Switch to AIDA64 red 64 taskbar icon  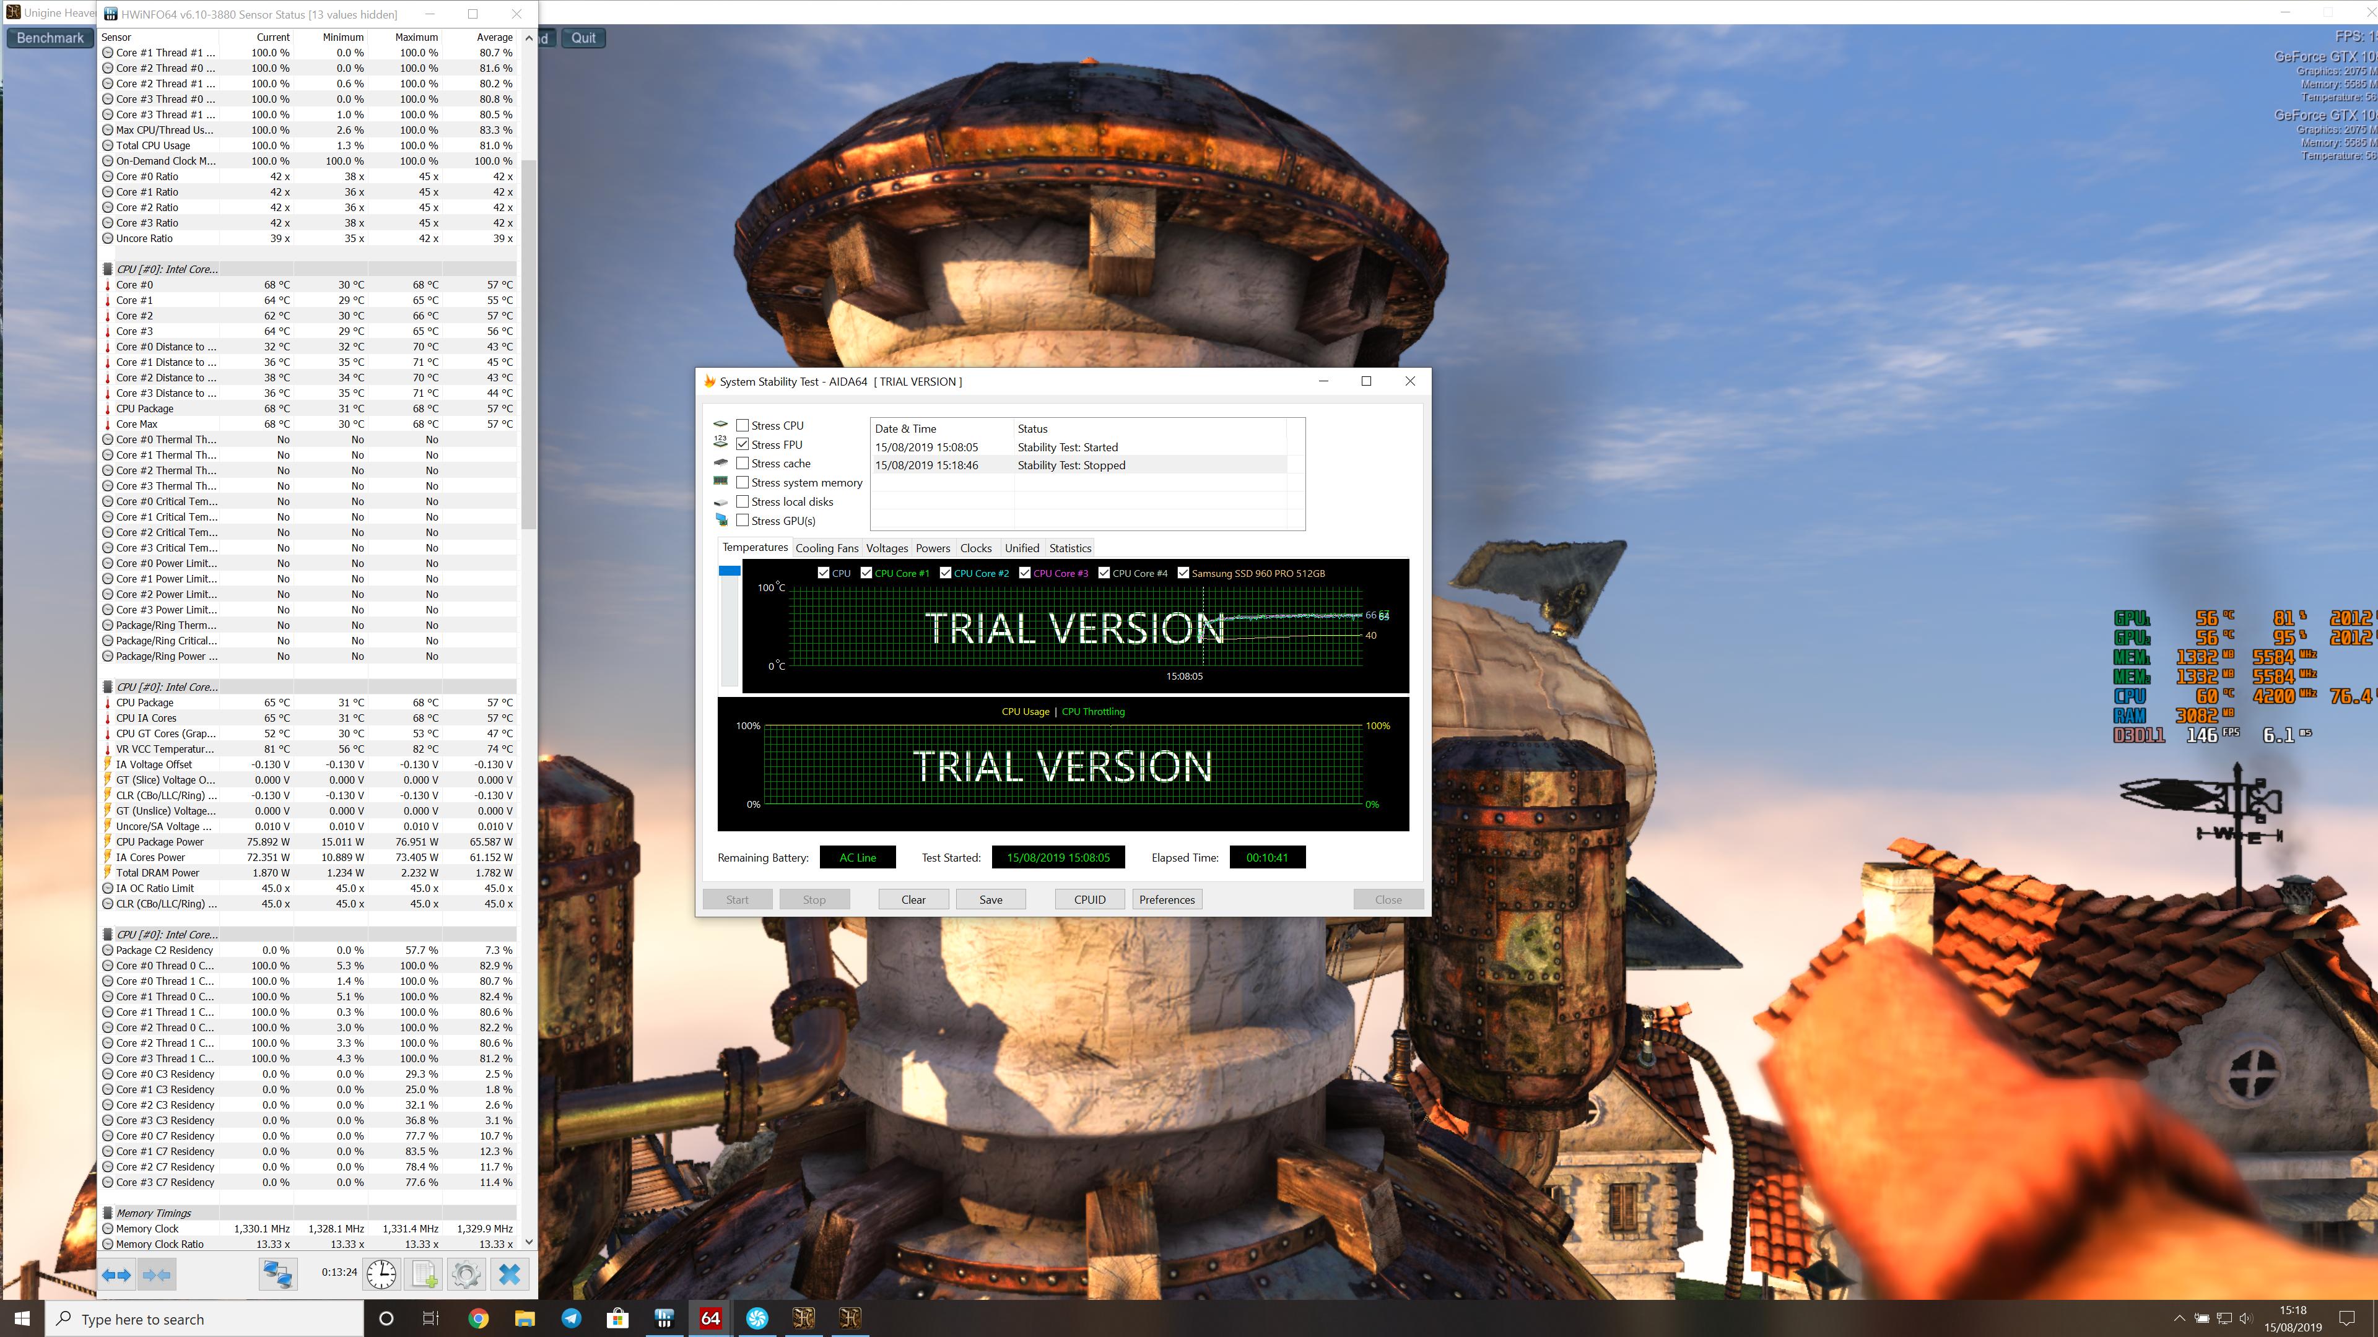(x=710, y=1318)
